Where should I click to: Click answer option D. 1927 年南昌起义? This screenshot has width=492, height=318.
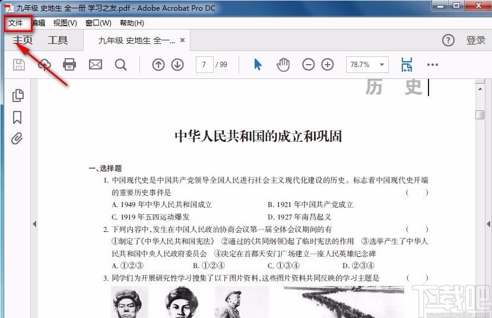[x=299, y=217]
